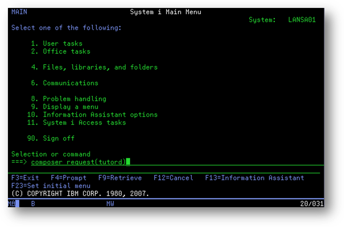Click the cursor position 20/031 indicator
The image size is (344, 227).
(312, 204)
